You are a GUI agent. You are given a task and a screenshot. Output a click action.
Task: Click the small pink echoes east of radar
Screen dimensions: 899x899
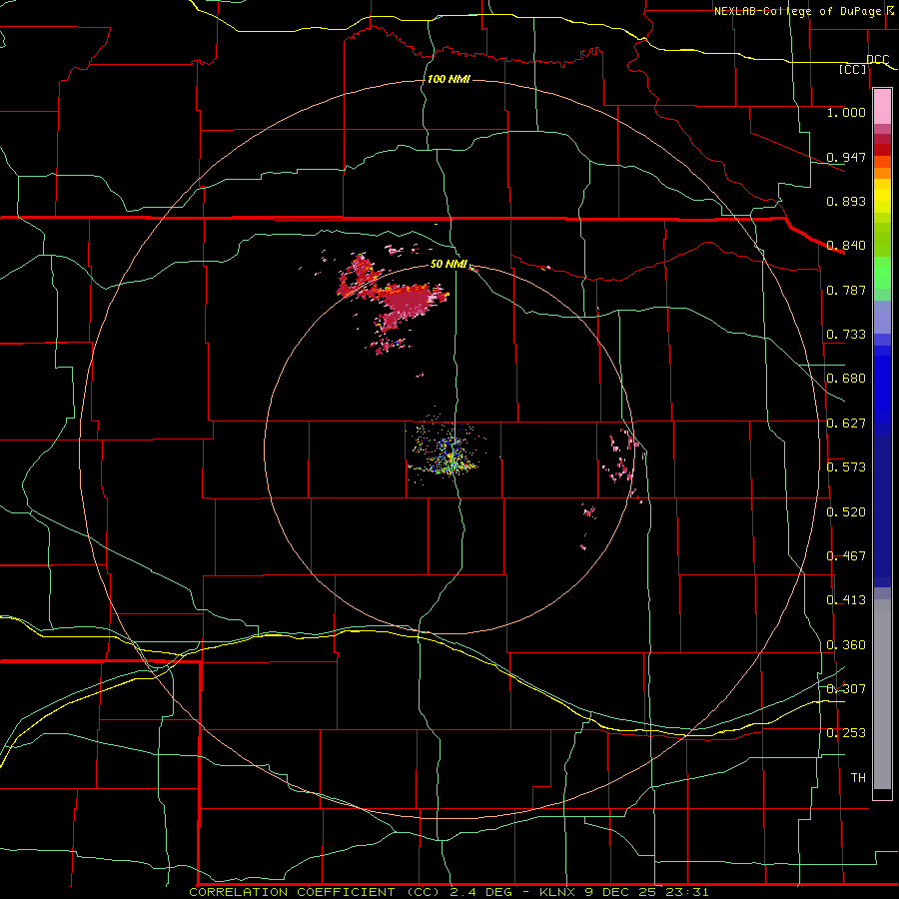point(622,458)
